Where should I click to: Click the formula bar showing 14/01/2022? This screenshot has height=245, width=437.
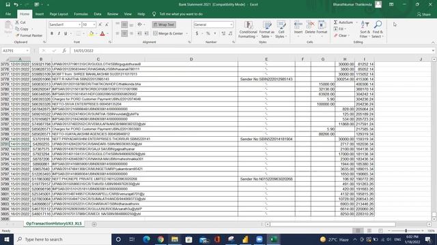[x=251, y=50]
